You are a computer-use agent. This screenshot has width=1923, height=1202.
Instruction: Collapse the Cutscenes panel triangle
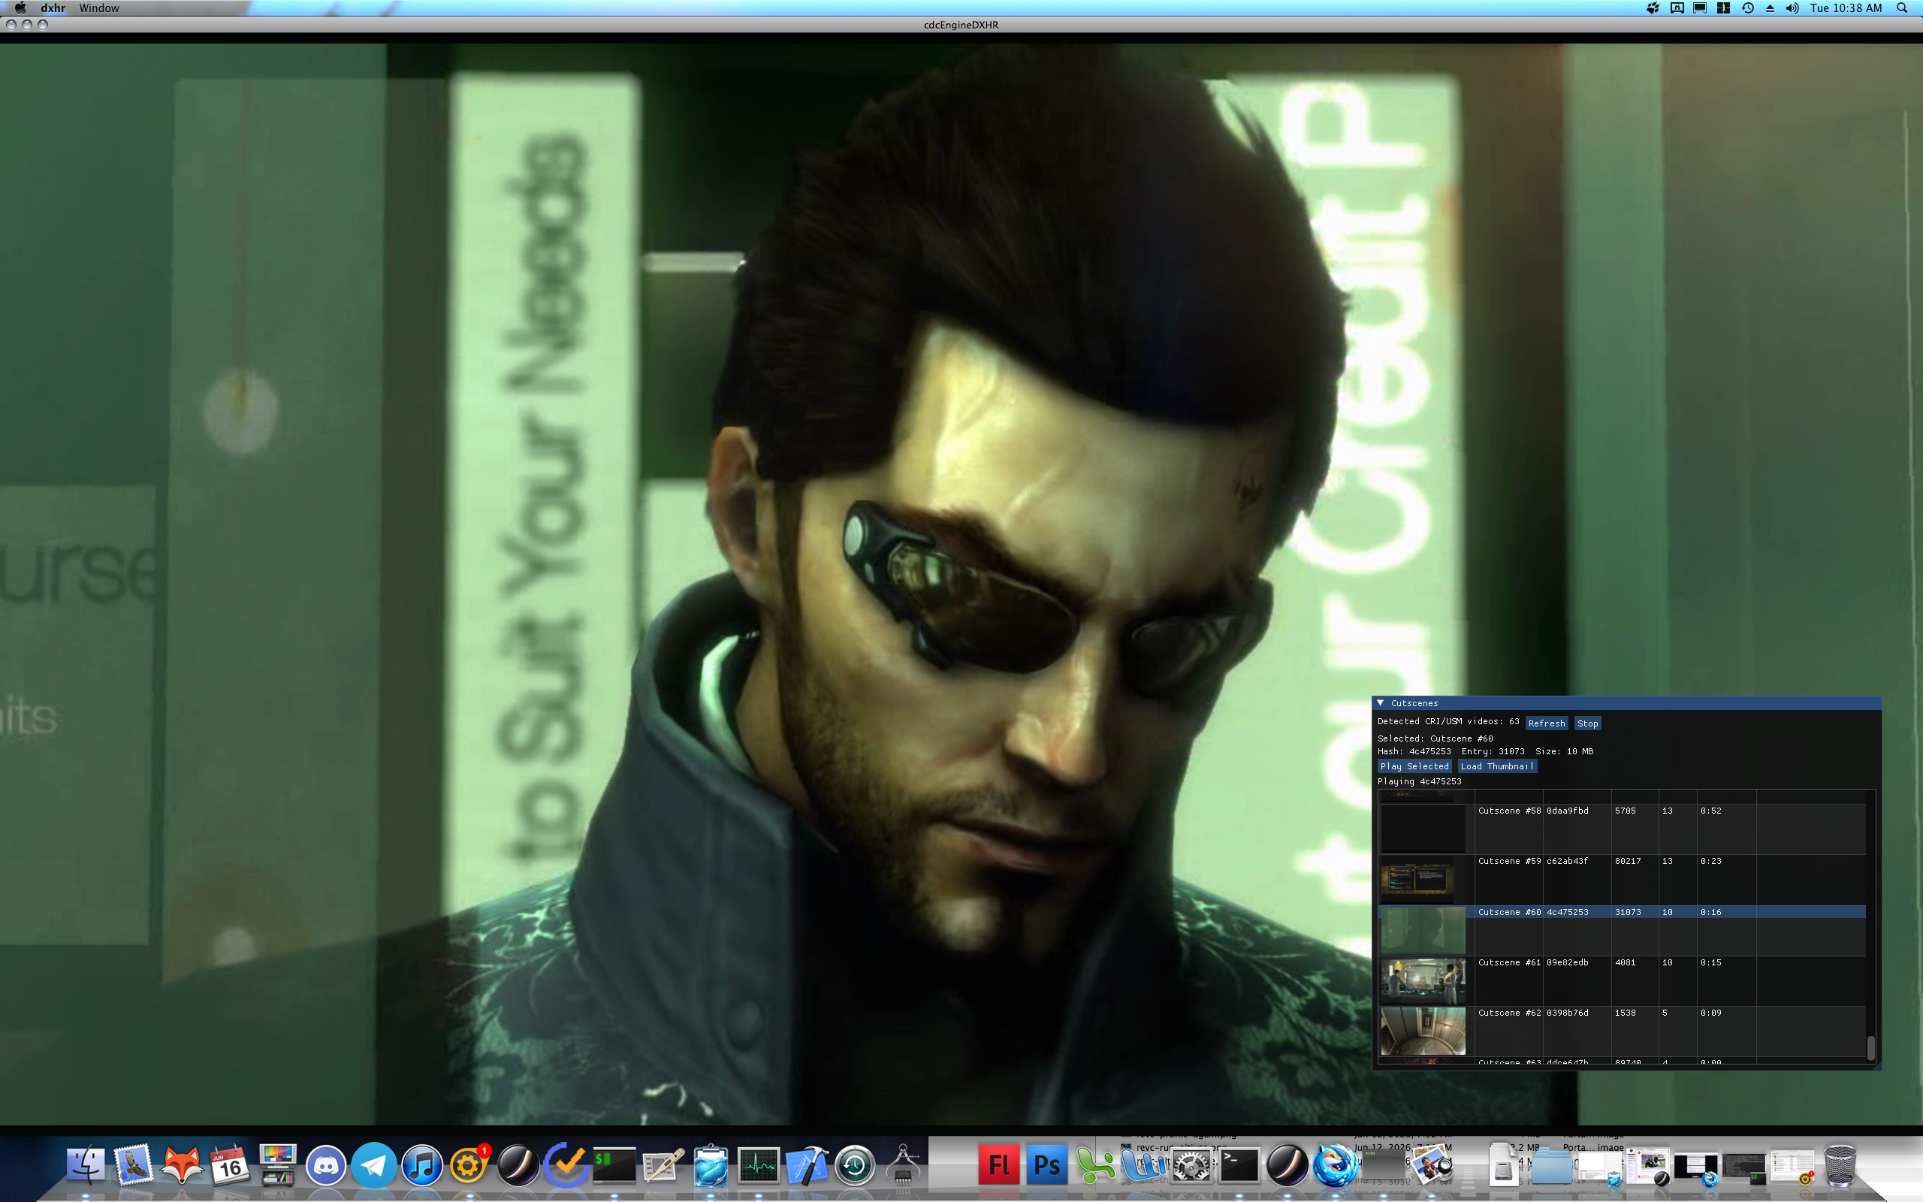[x=1381, y=702]
